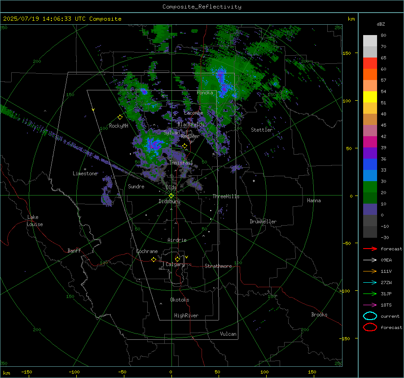Select the magenta 18TS arrow icon

coord(370,305)
